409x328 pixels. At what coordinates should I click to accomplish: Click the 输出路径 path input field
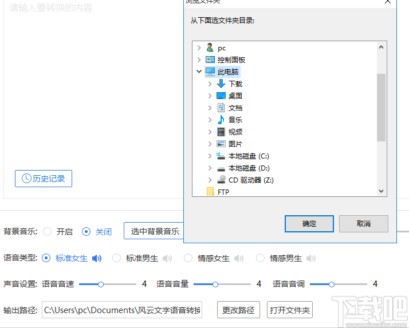pos(122,310)
